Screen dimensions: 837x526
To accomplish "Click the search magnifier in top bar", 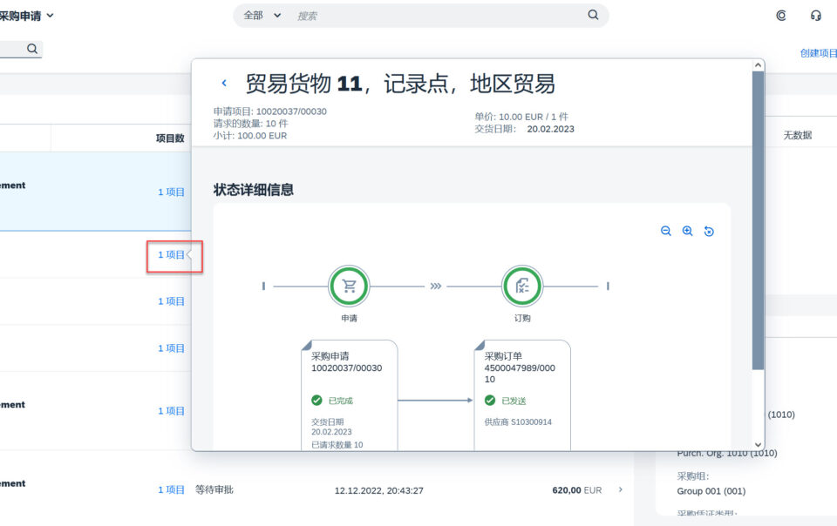I will [x=593, y=15].
